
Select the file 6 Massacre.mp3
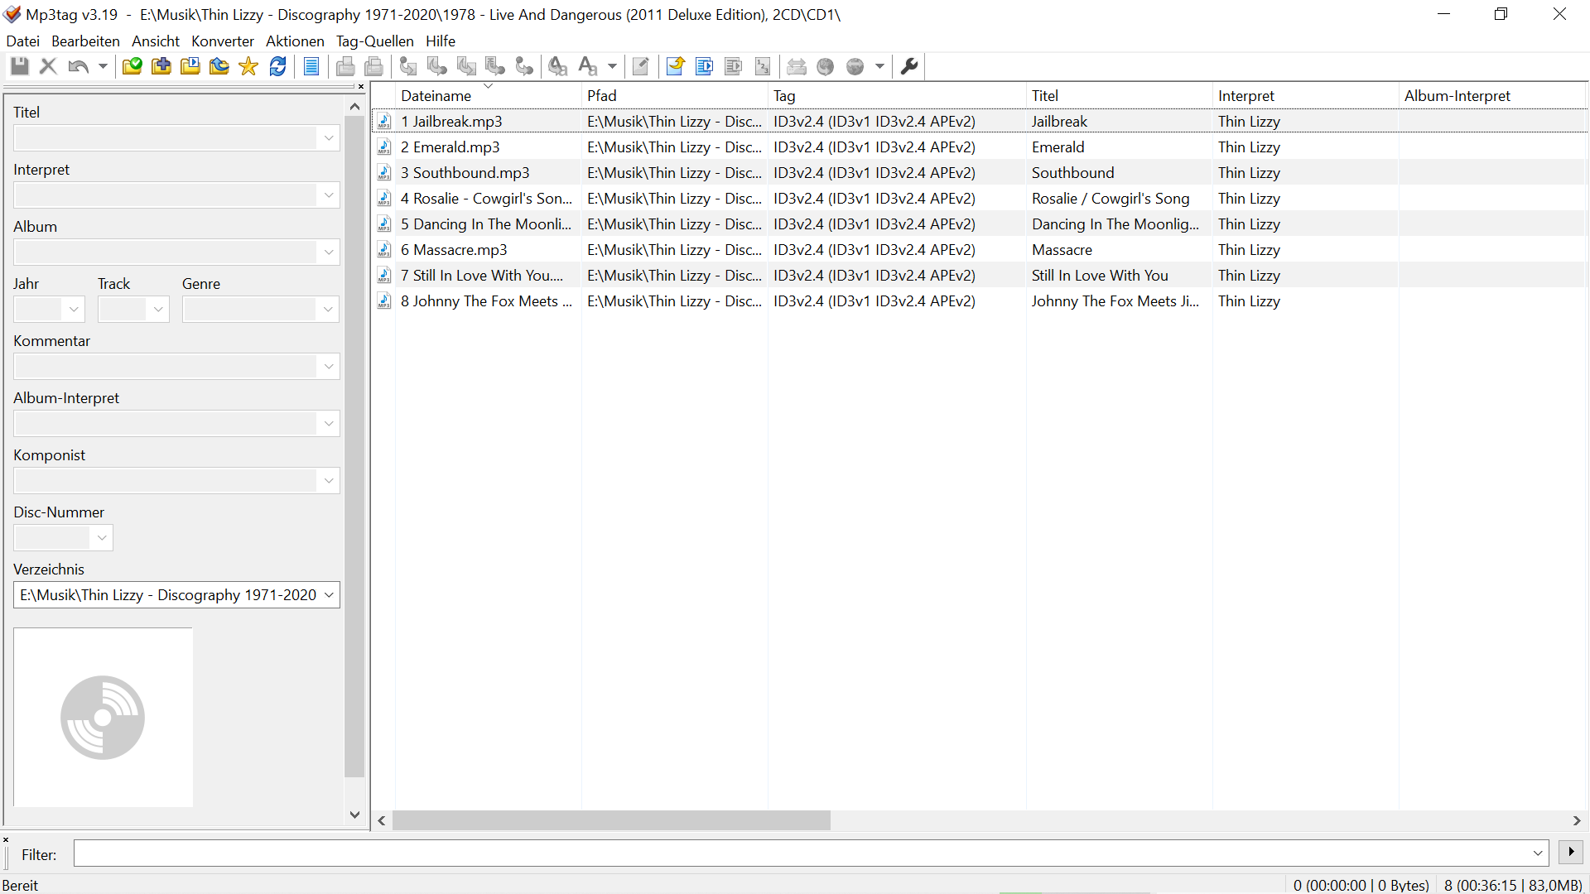pos(454,250)
